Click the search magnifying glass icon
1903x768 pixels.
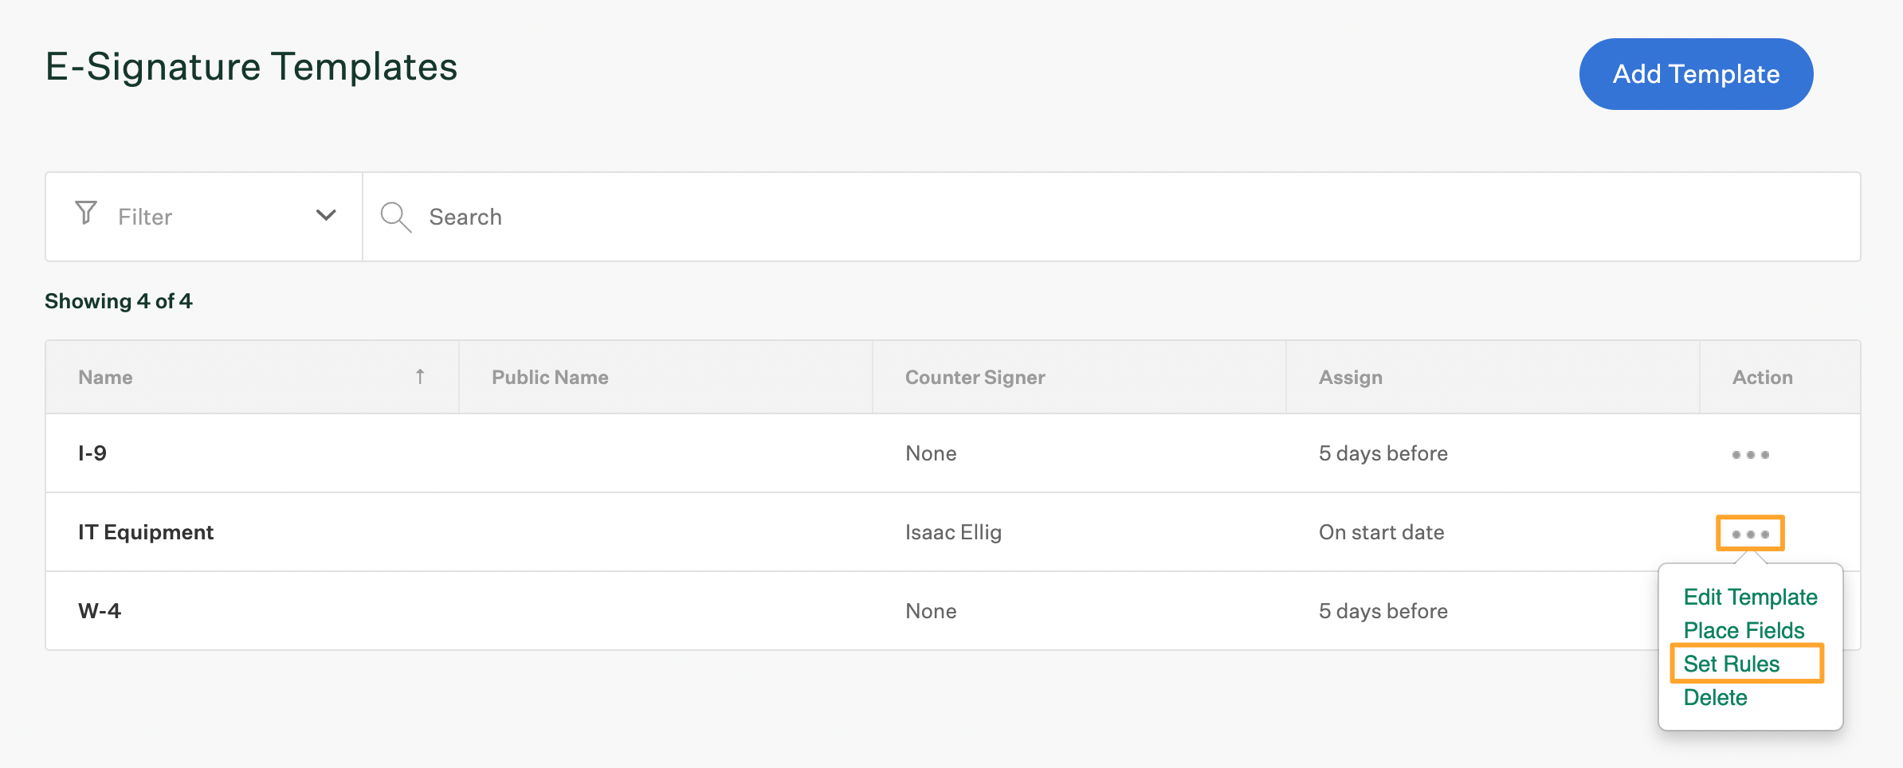[396, 217]
